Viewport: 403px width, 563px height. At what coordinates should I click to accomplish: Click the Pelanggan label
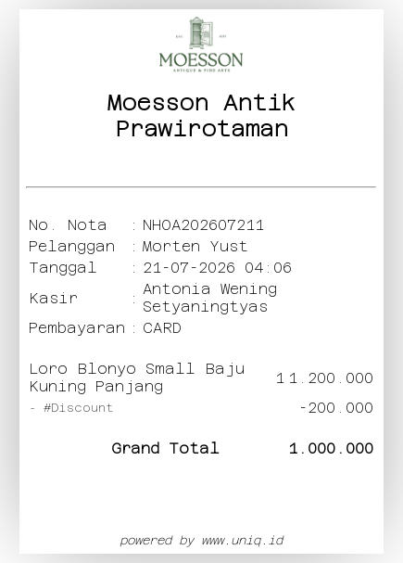click(71, 247)
